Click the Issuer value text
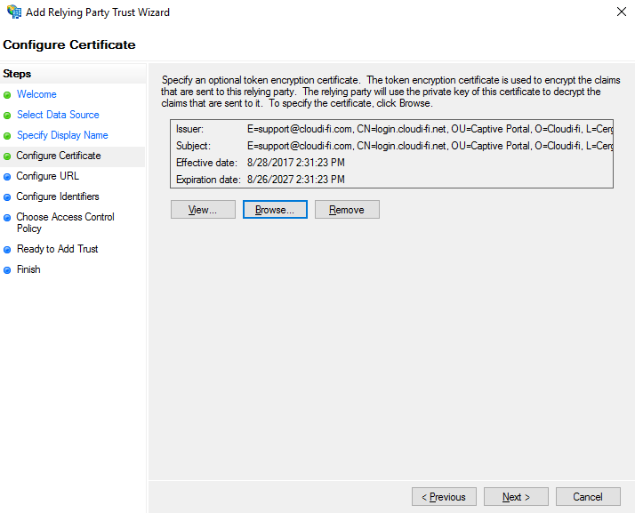The image size is (635, 513). point(430,129)
